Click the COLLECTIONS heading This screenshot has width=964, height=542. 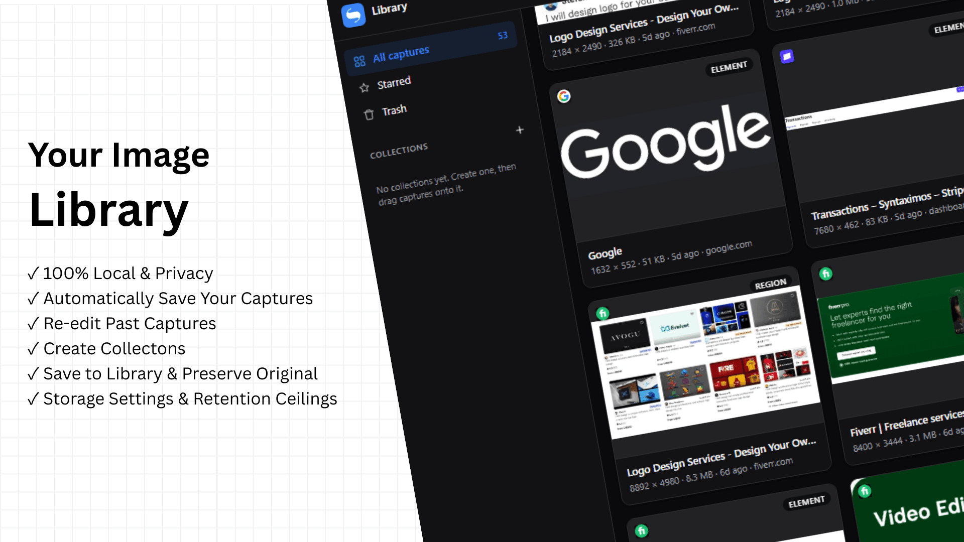399,151
